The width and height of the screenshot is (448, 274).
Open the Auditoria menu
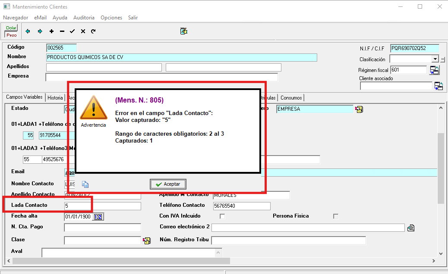tap(84, 18)
